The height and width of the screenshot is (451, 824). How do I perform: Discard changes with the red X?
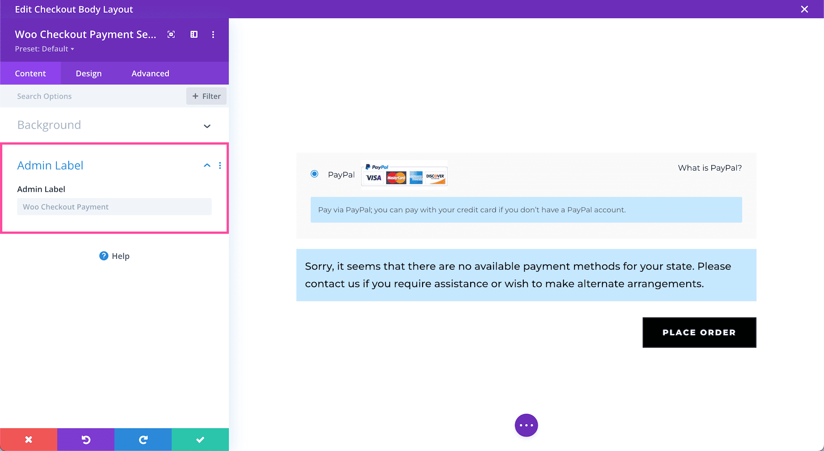point(28,439)
